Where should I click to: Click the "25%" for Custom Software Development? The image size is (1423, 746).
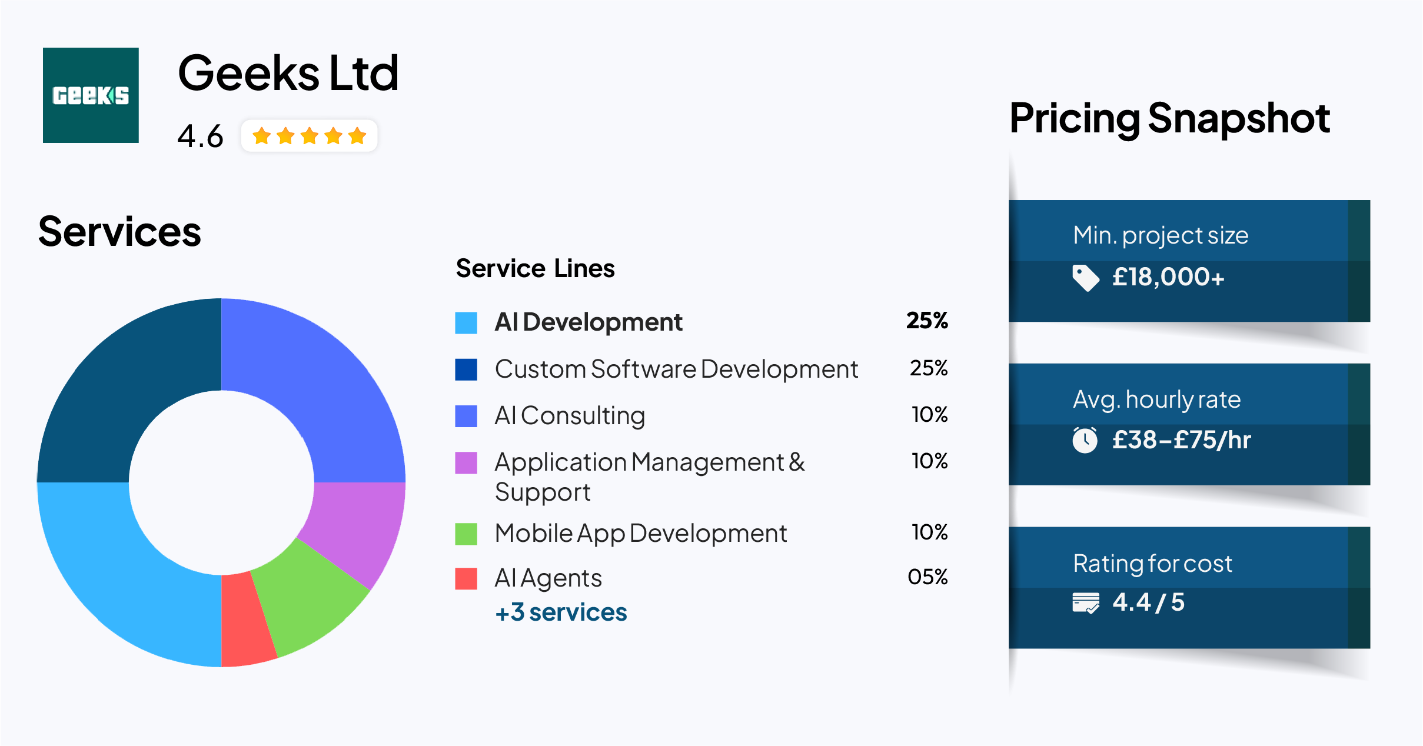tap(929, 368)
